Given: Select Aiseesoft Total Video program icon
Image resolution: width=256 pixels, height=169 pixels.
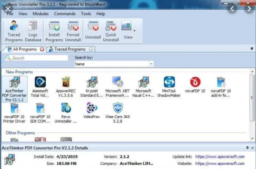Looking at the screenshot, I should coord(40,87).
